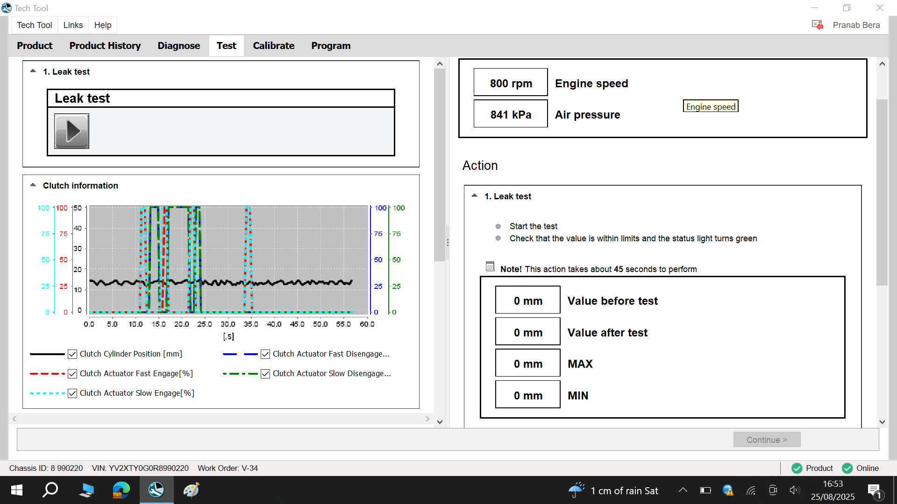Open the Product History tab
The image size is (897, 504).
tap(105, 46)
